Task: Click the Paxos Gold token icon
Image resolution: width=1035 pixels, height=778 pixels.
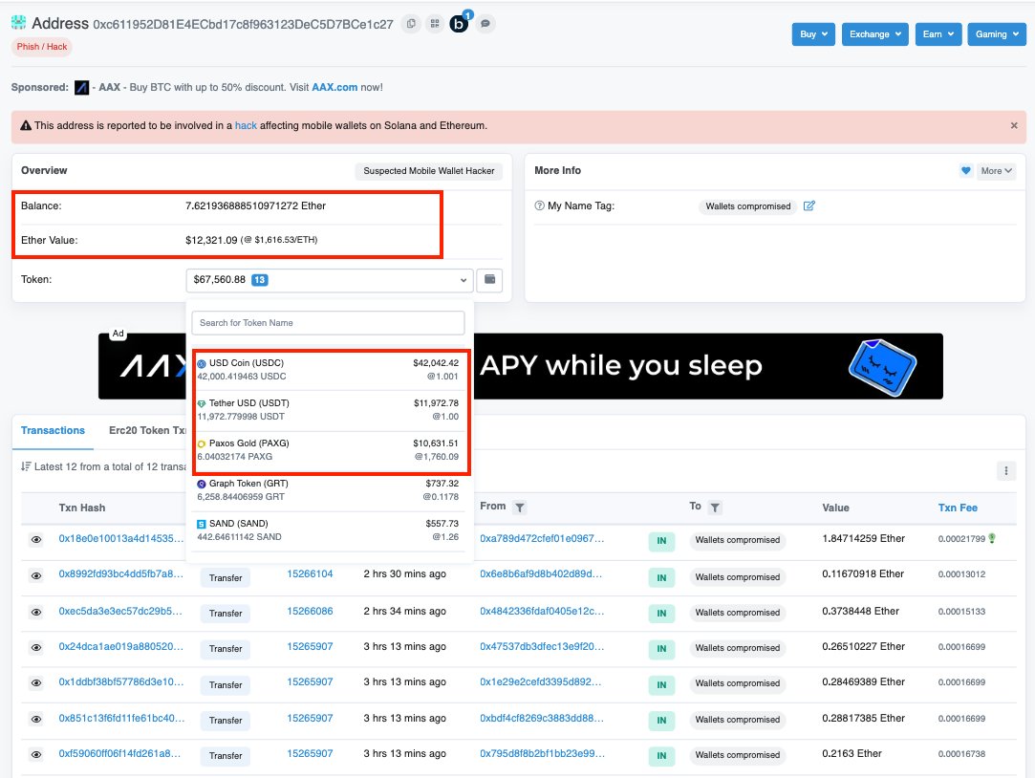Action: pyautogui.click(x=202, y=444)
